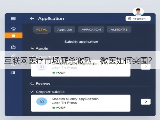Open the home icon in sidebar
This screenshot has height=120, width=160.
click(13, 29)
